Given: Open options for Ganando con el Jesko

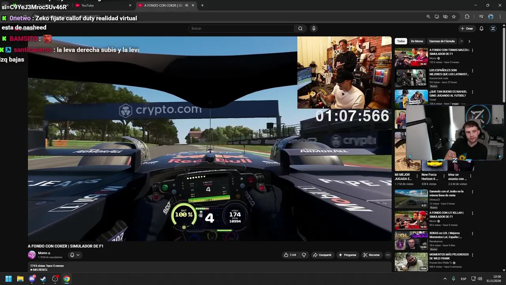Looking at the screenshot, I should 472,192.
